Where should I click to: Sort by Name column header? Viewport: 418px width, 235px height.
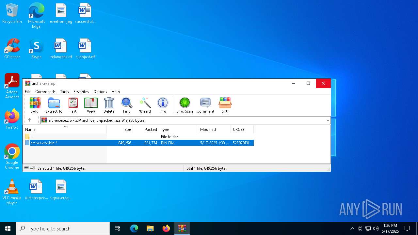[65, 130]
